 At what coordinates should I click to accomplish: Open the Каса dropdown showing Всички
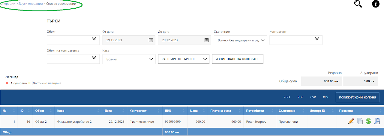point(129,59)
